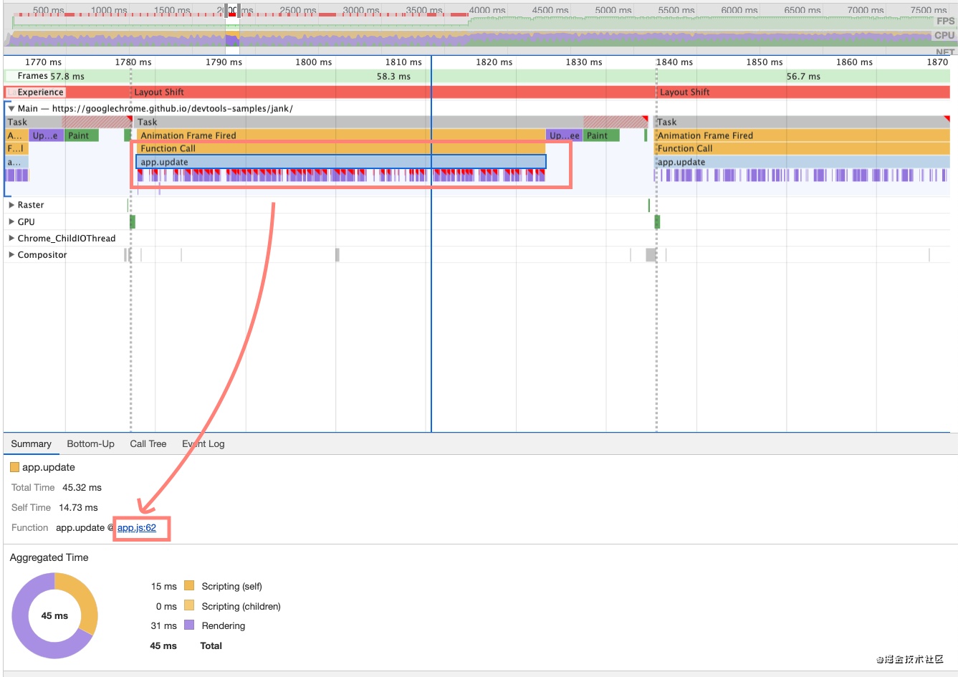Select Animation Frame Fired in the middle task
The width and height of the screenshot is (958, 677).
(x=341, y=135)
